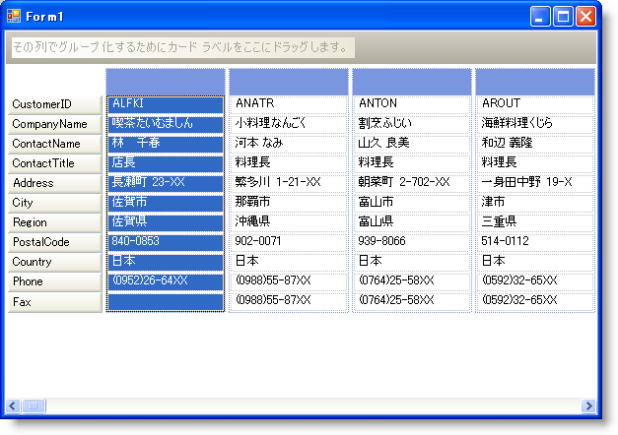
Task: Click city 佐賀市
Action: coord(166,203)
